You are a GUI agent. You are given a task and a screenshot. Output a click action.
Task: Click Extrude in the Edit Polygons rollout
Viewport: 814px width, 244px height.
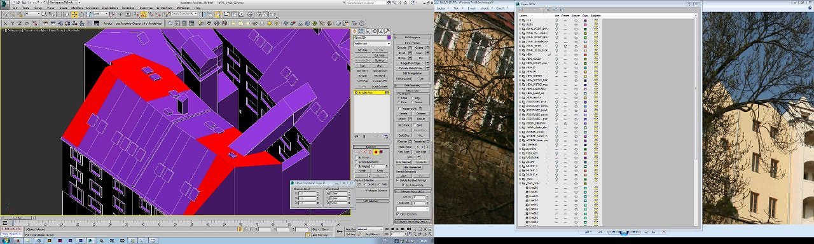pos(401,48)
